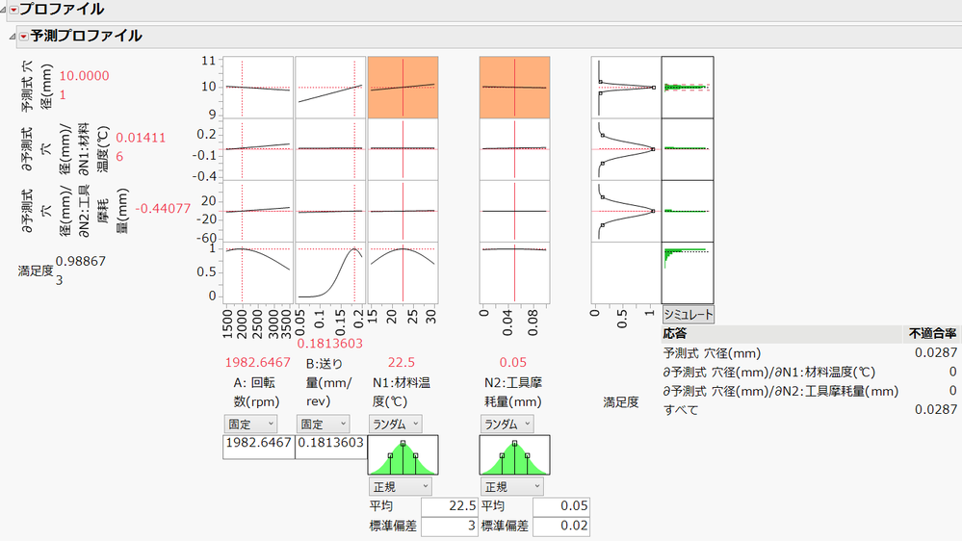
Task: Open the 正規 distribution dropdown under N2:工具摩耗量
Action: [x=511, y=487]
